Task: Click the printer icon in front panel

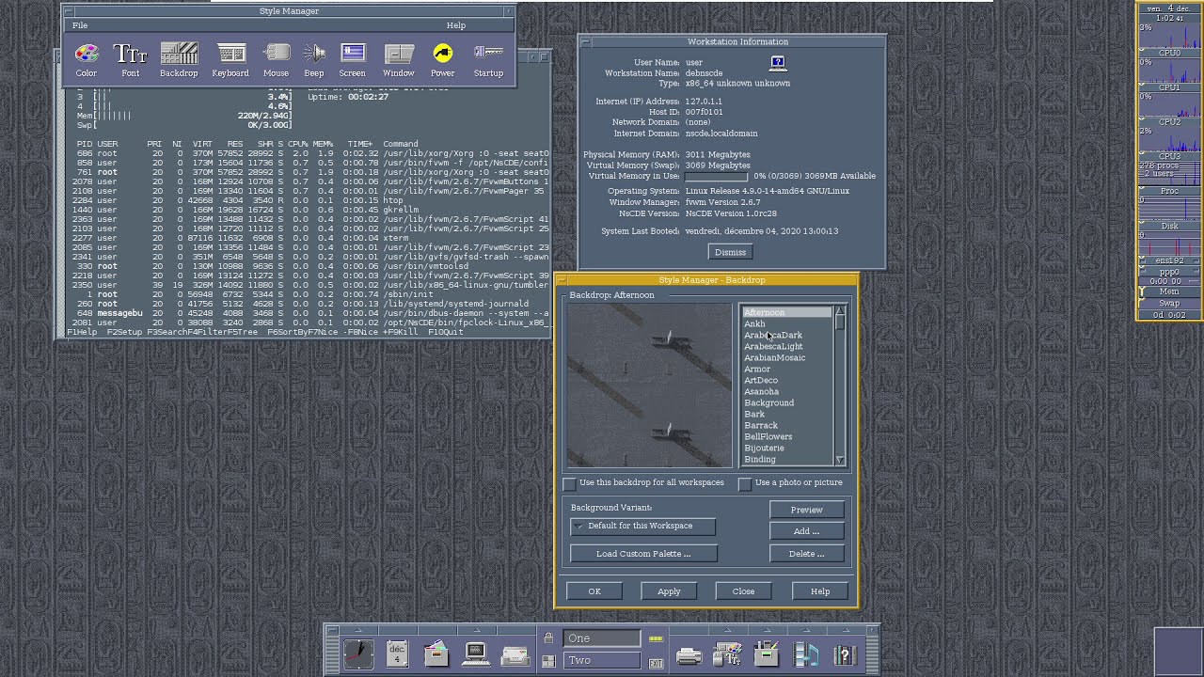Action: 689,655
